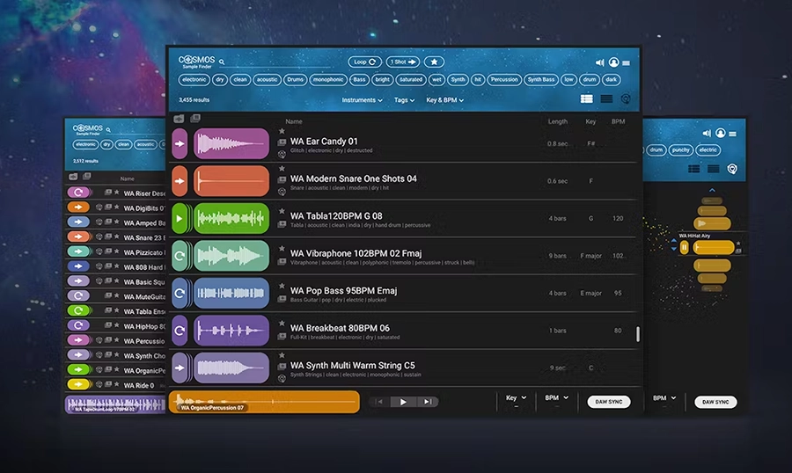
Task: Expand the Instruments dropdown
Action: point(362,100)
